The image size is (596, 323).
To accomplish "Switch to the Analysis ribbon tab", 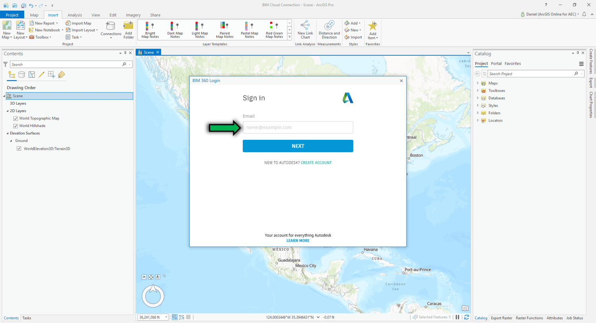I will pyautogui.click(x=75, y=15).
